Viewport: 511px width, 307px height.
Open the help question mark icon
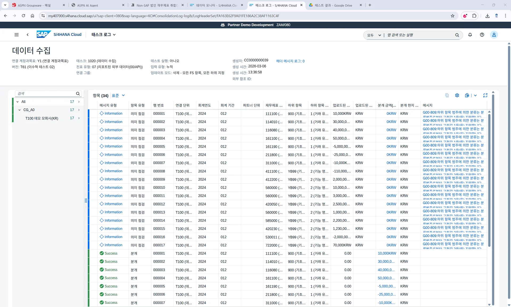482,35
